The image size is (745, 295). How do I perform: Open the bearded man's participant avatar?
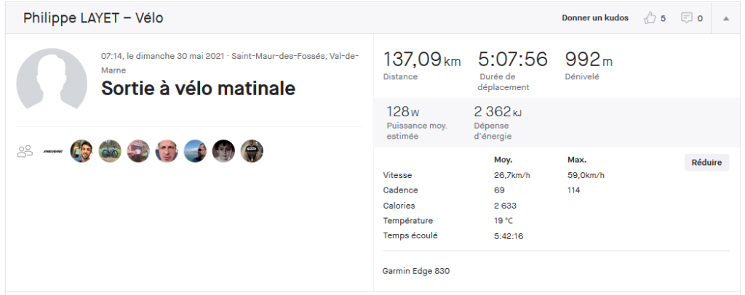click(81, 151)
